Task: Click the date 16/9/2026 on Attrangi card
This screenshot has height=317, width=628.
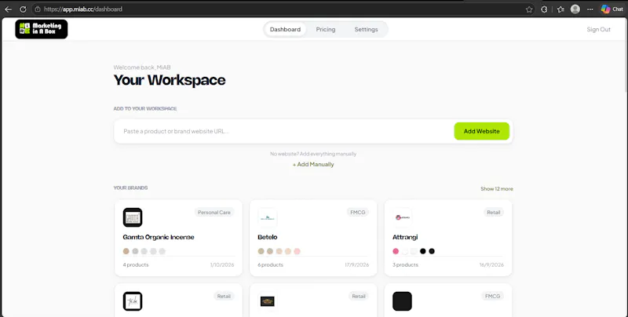Action: tap(492, 265)
